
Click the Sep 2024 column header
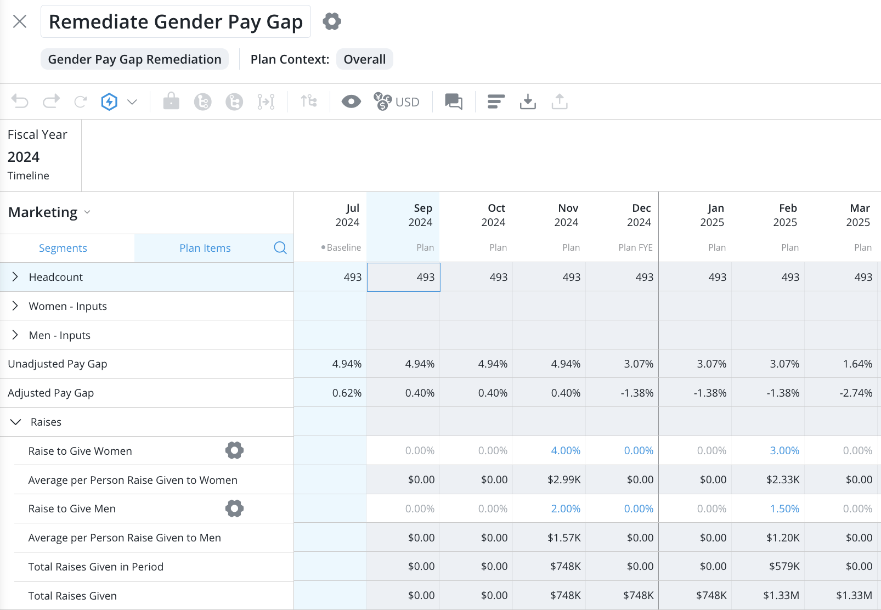click(x=403, y=227)
